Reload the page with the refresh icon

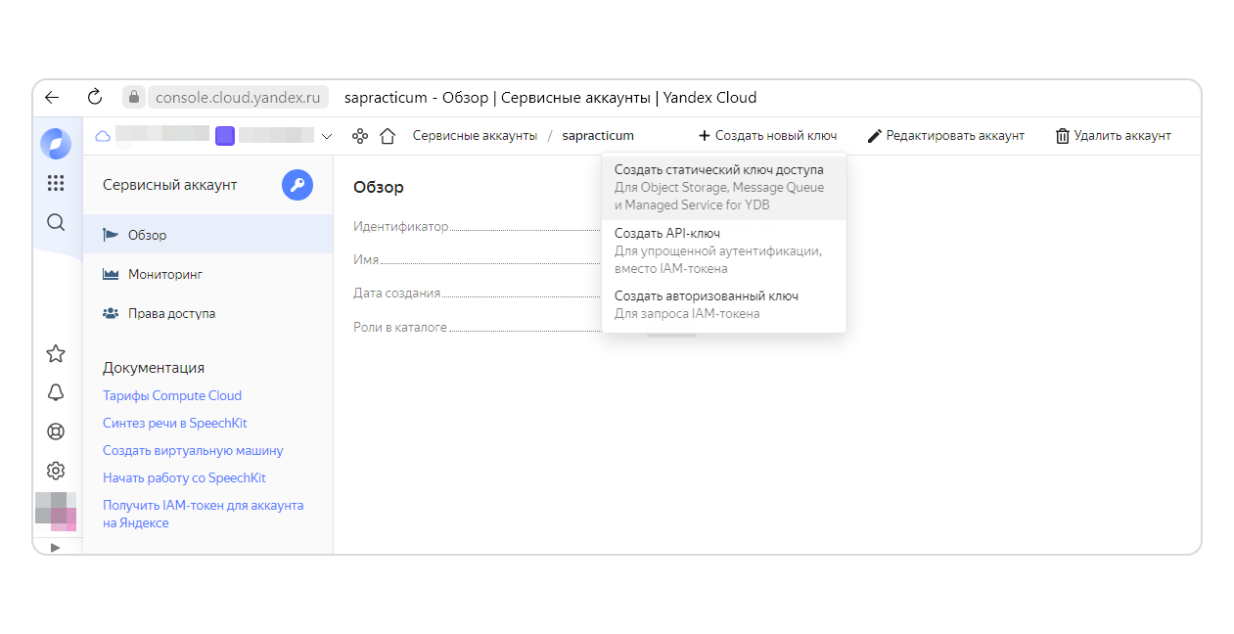pyautogui.click(x=95, y=97)
